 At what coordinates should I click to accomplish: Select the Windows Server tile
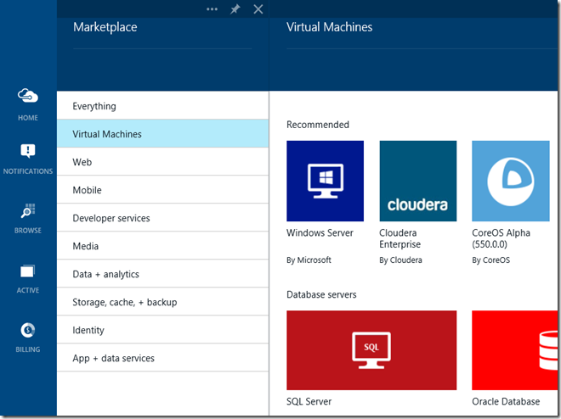pyautogui.click(x=325, y=181)
